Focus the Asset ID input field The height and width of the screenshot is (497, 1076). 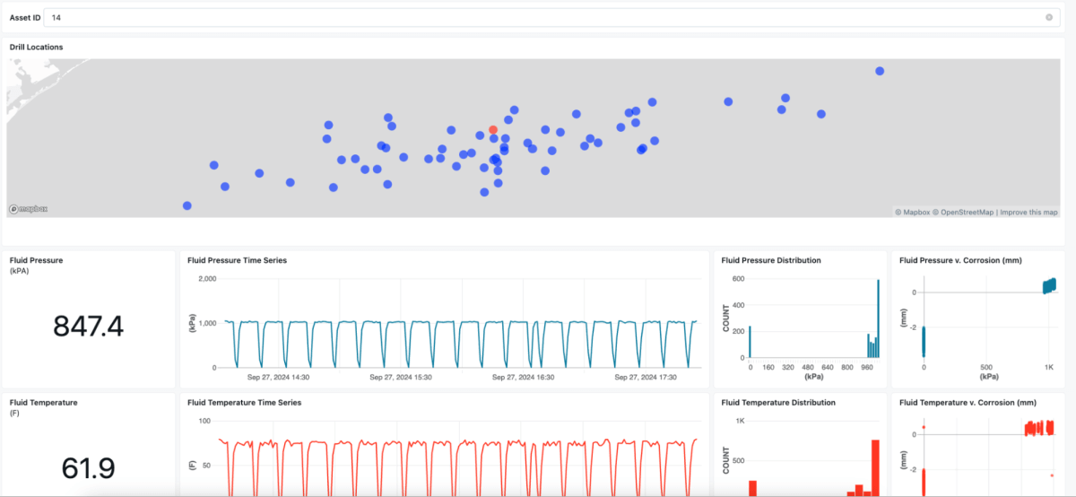tap(538, 17)
